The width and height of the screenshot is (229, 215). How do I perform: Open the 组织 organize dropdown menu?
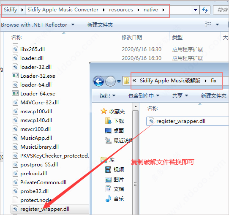point(107,95)
